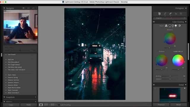Collapse the History panel triangle

(4, 102)
